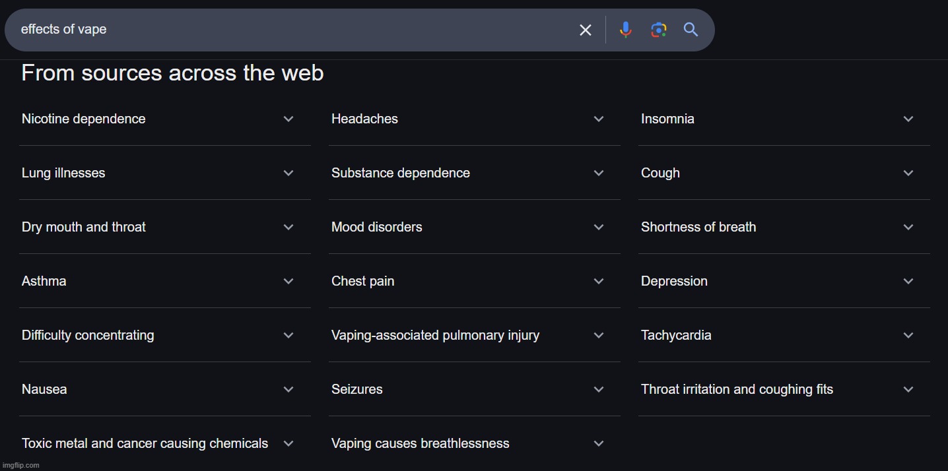Expand the Cough chevron
This screenshot has width=948, height=471.
(908, 173)
